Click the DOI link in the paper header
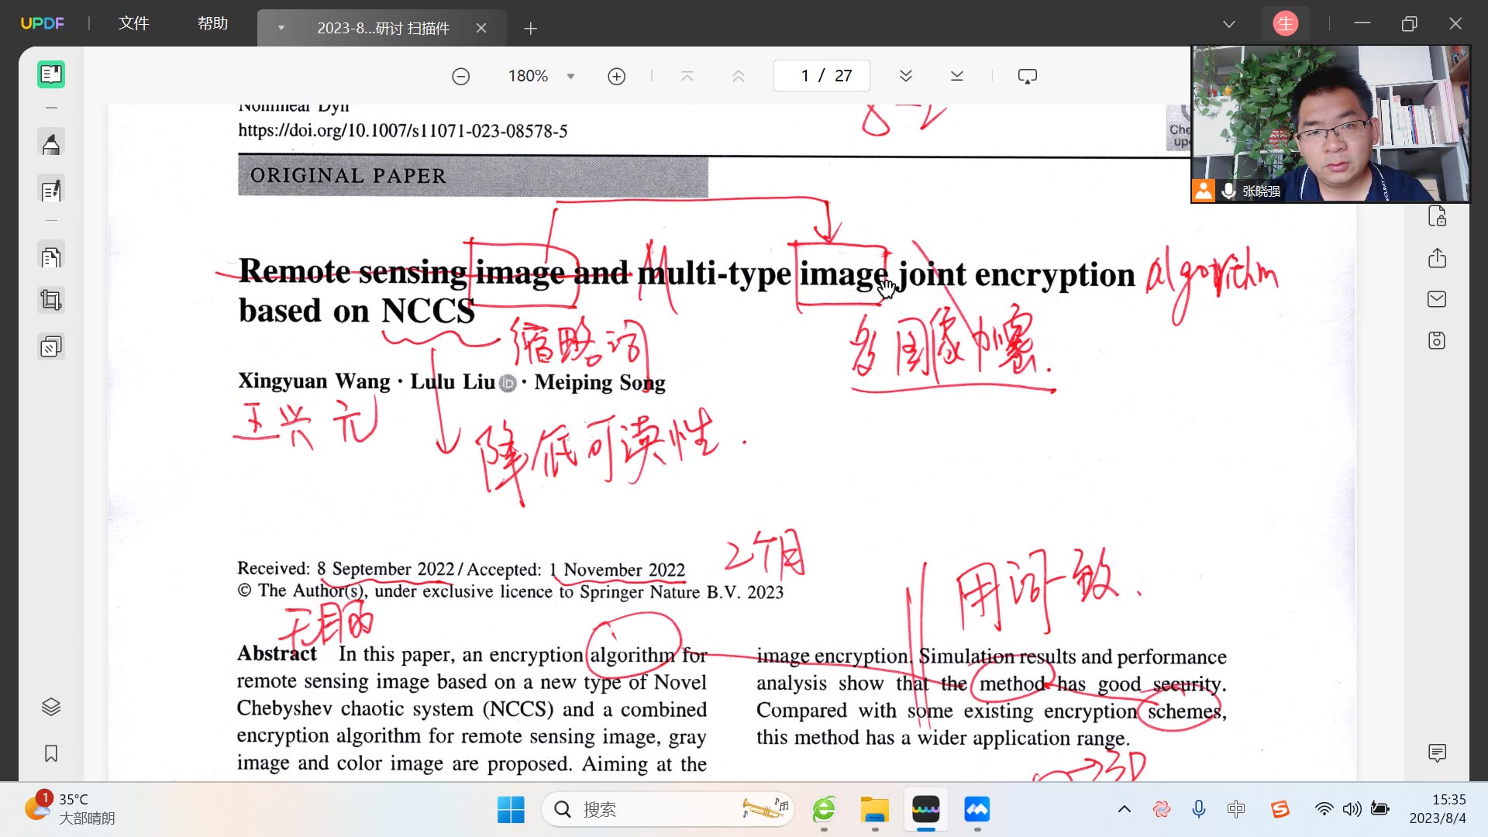This screenshot has width=1488, height=837. (403, 131)
